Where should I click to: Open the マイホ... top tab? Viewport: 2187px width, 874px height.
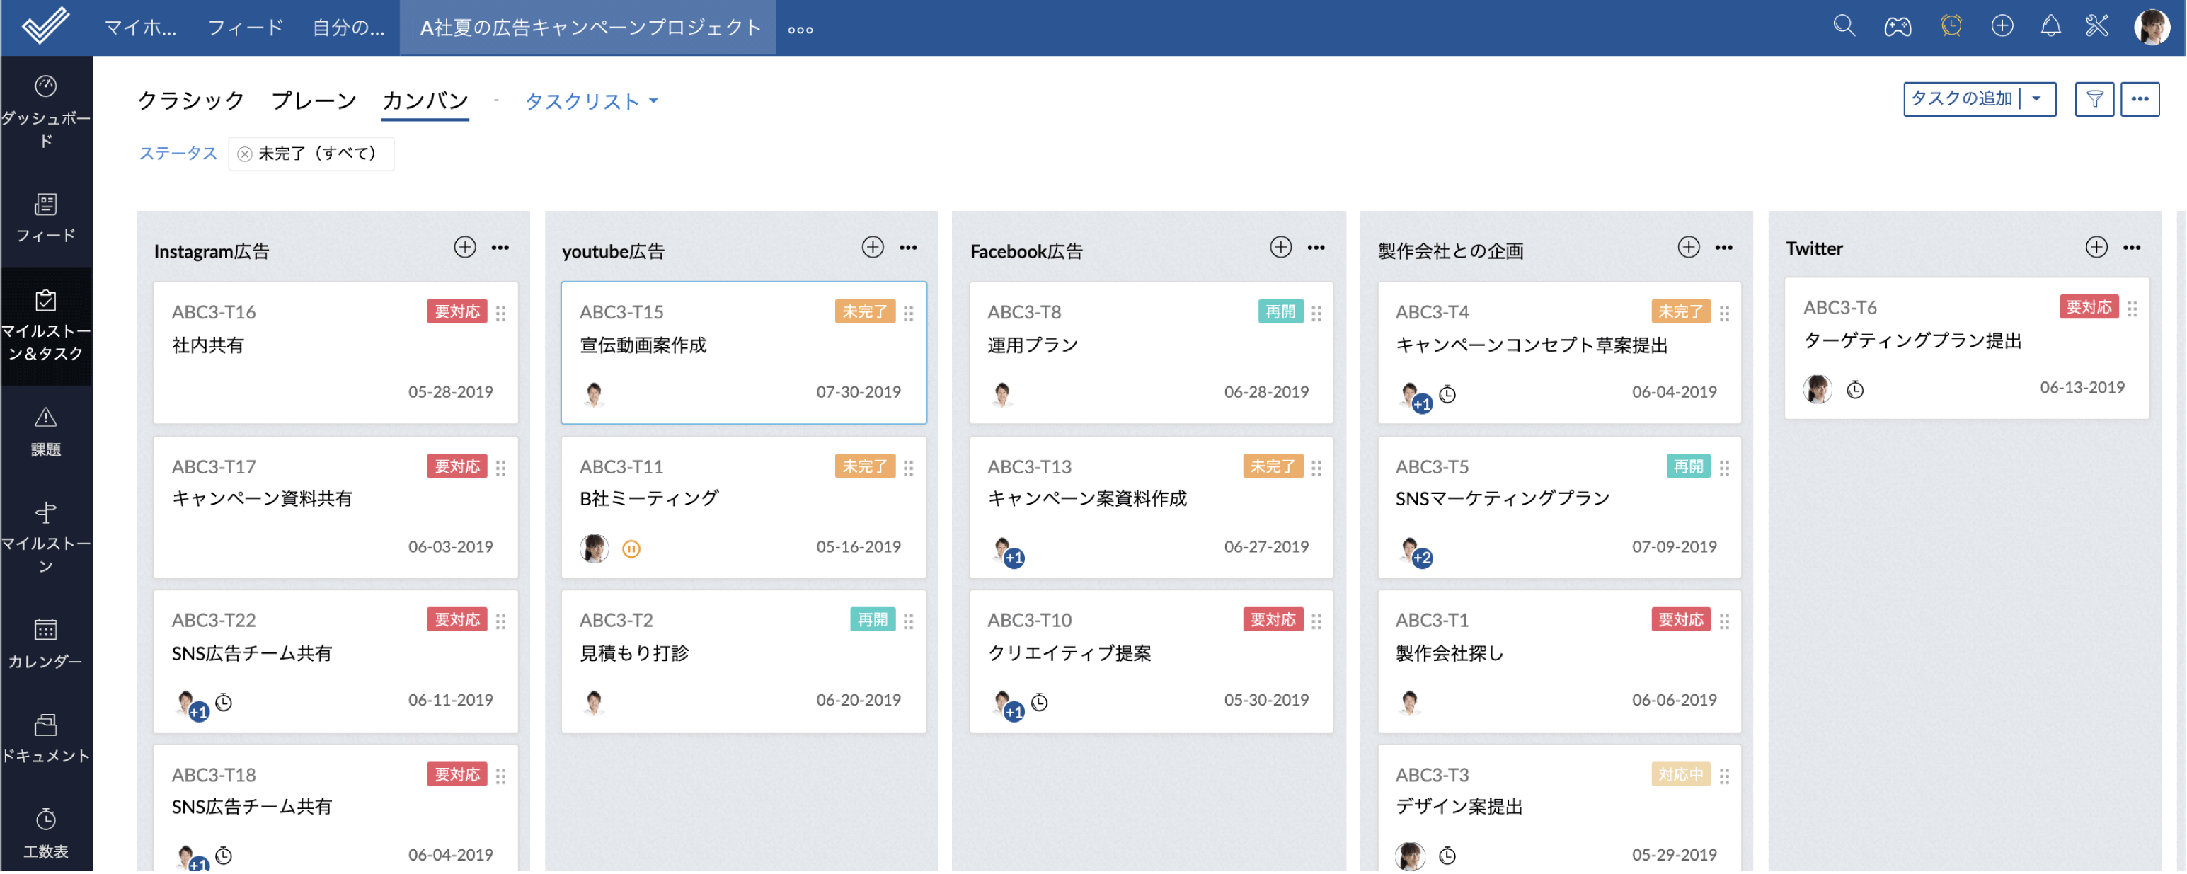pyautogui.click(x=140, y=27)
